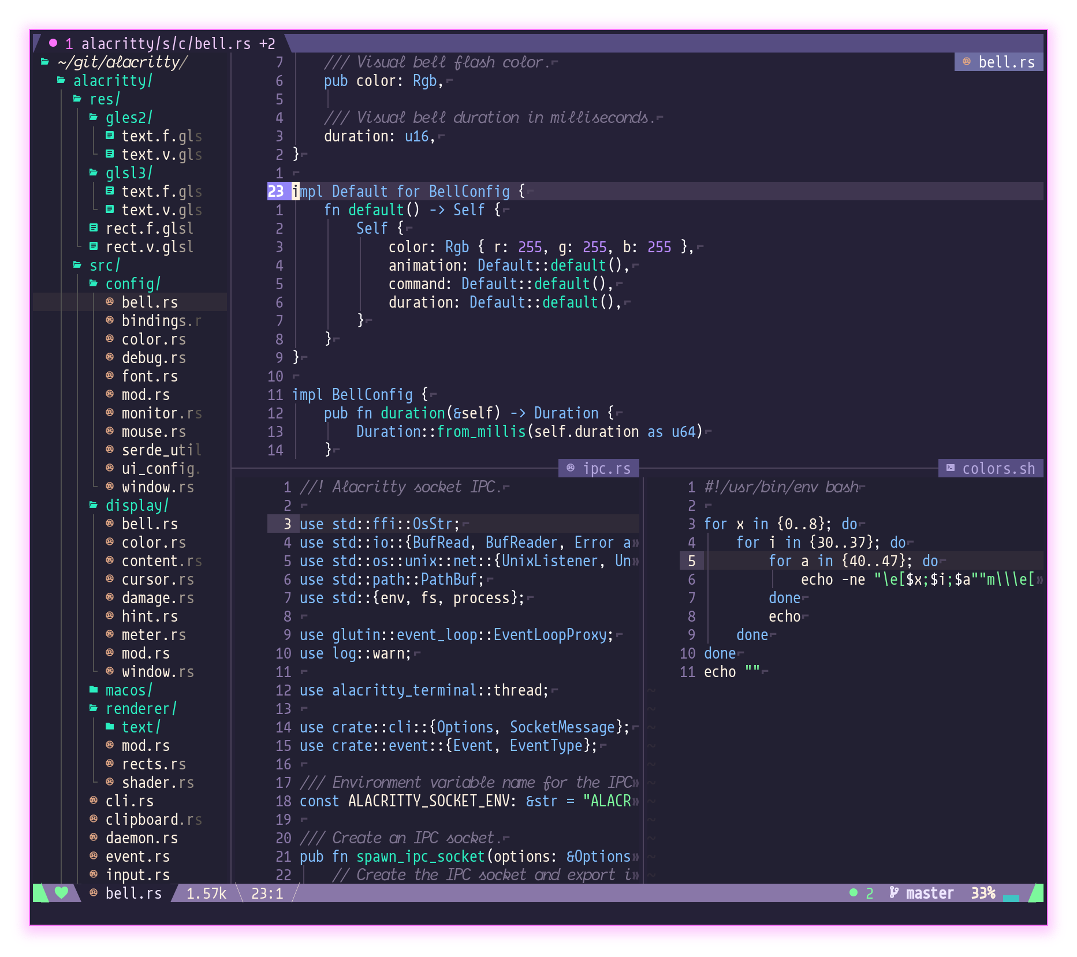Focus the ipc.rs window label
1077x957 pixels.
[599, 468]
